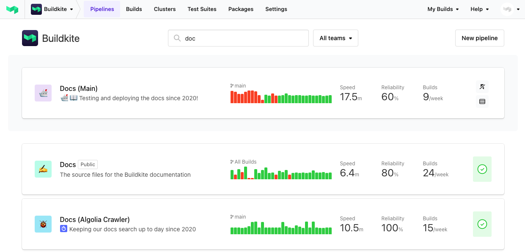
Task: Open the Clusters page from the navbar
Action: [x=165, y=9]
